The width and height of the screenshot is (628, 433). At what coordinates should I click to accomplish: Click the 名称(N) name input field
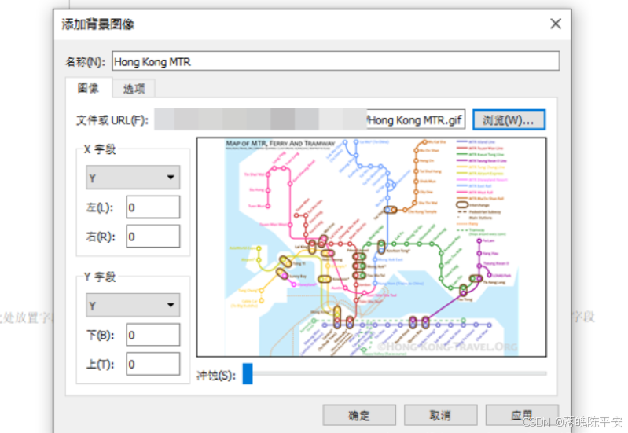click(336, 61)
